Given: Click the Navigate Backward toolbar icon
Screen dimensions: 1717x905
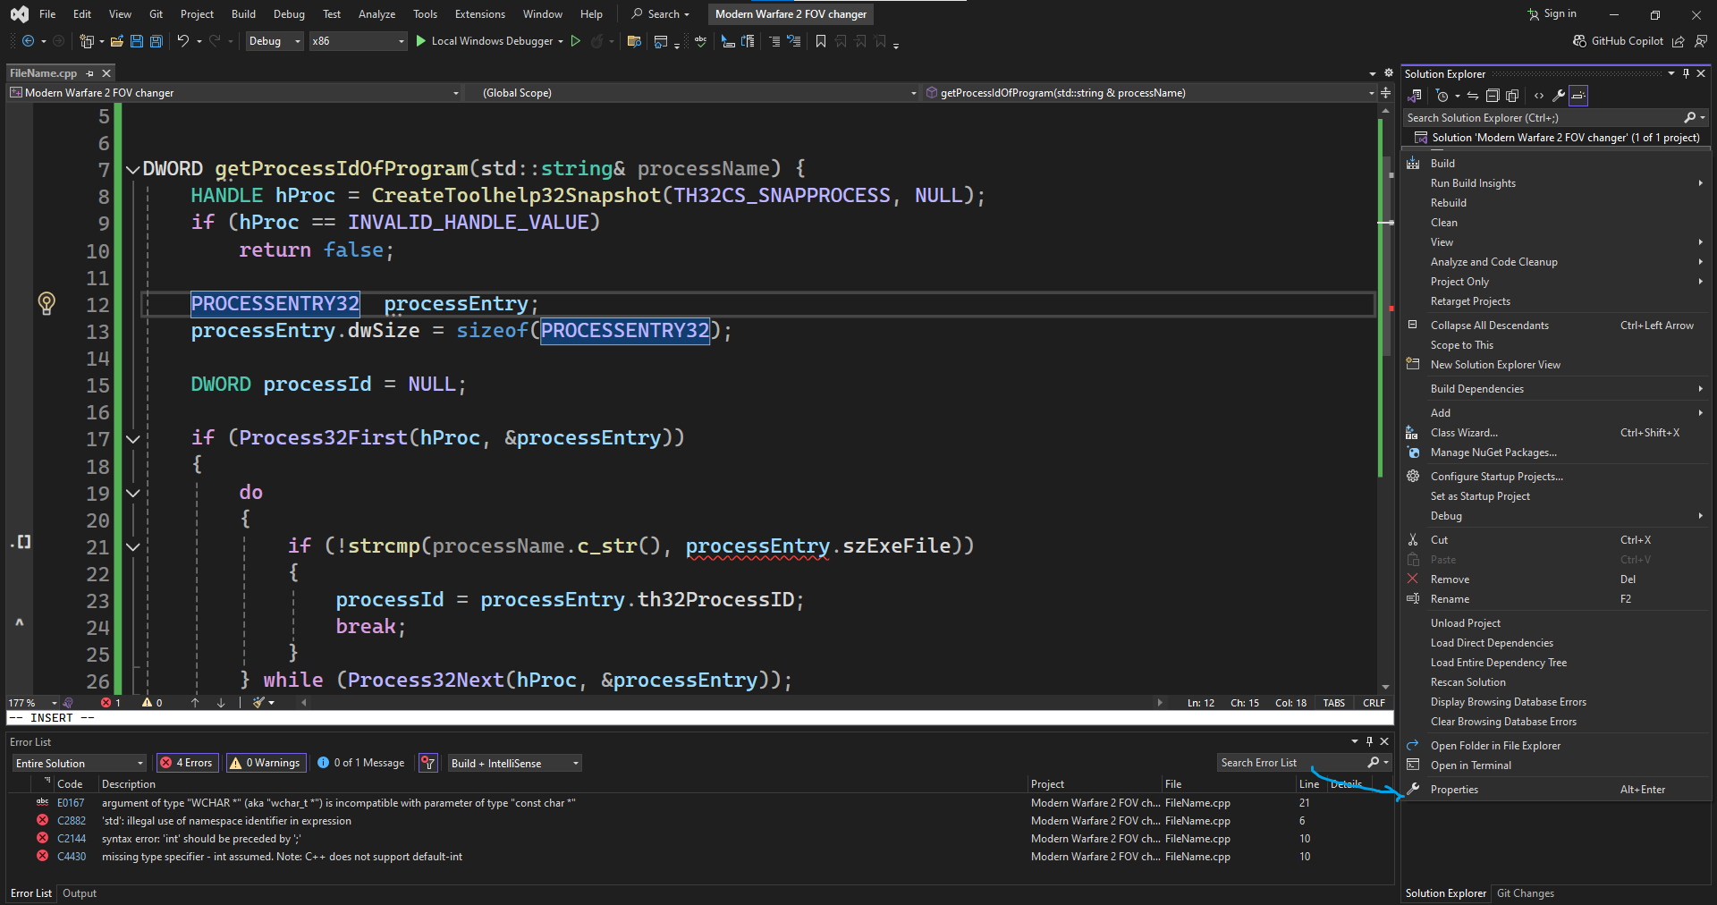Looking at the screenshot, I should point(28,41).
